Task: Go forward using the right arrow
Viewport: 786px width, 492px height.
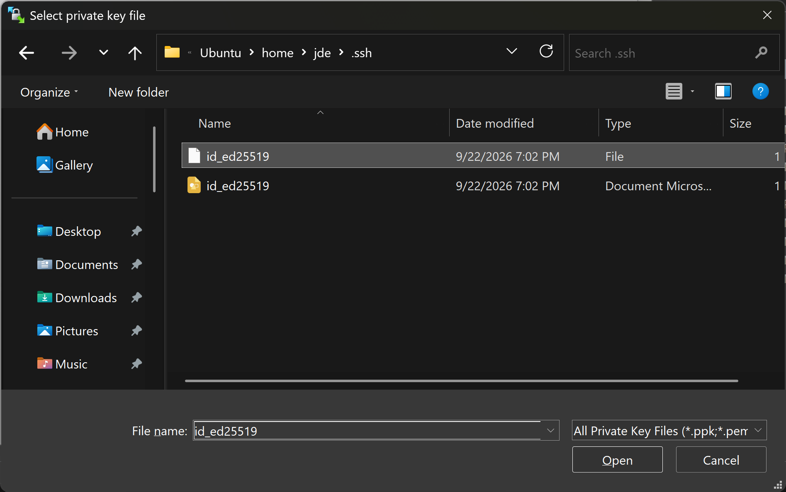Action: coord(69,53)
